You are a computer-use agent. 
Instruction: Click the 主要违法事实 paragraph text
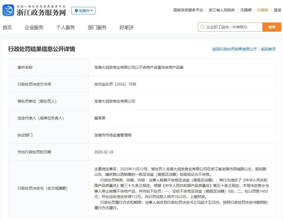(180, 172)
